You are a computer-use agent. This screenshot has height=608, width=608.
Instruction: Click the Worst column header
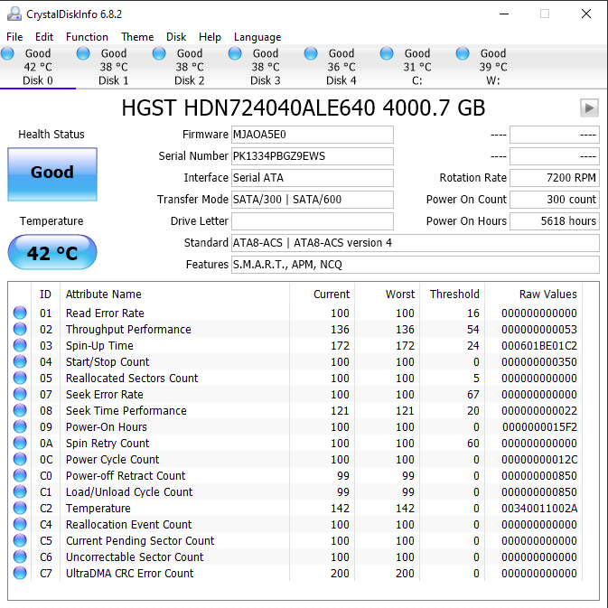tap(387, 294)
